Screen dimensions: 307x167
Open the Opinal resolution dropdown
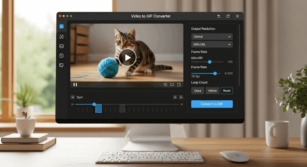pos(212,36)
